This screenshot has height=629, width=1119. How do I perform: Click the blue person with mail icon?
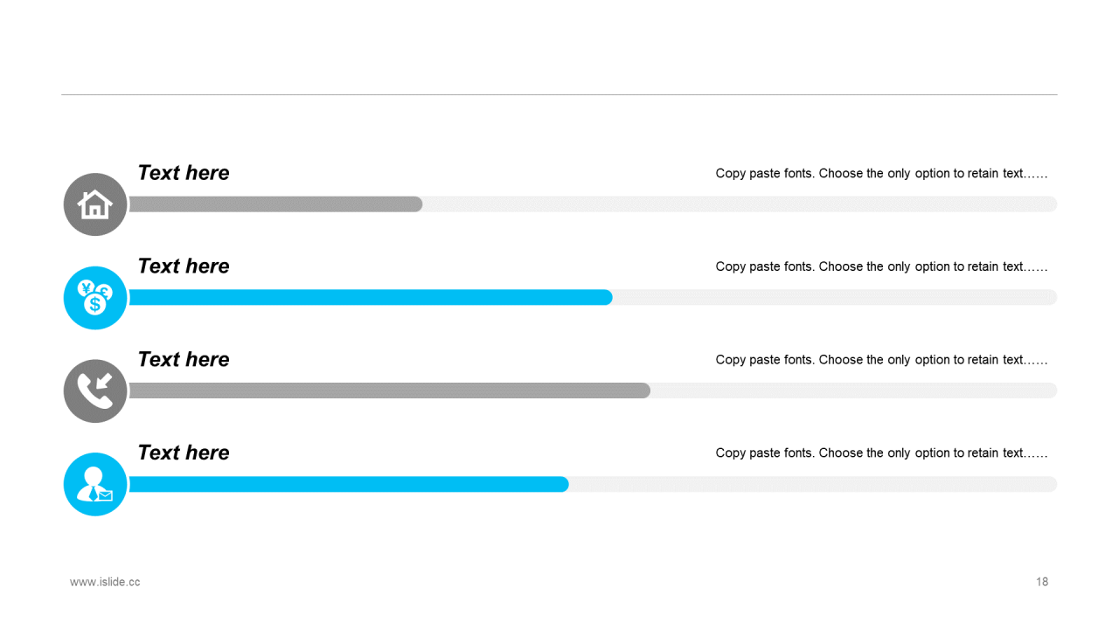(95, 484)
